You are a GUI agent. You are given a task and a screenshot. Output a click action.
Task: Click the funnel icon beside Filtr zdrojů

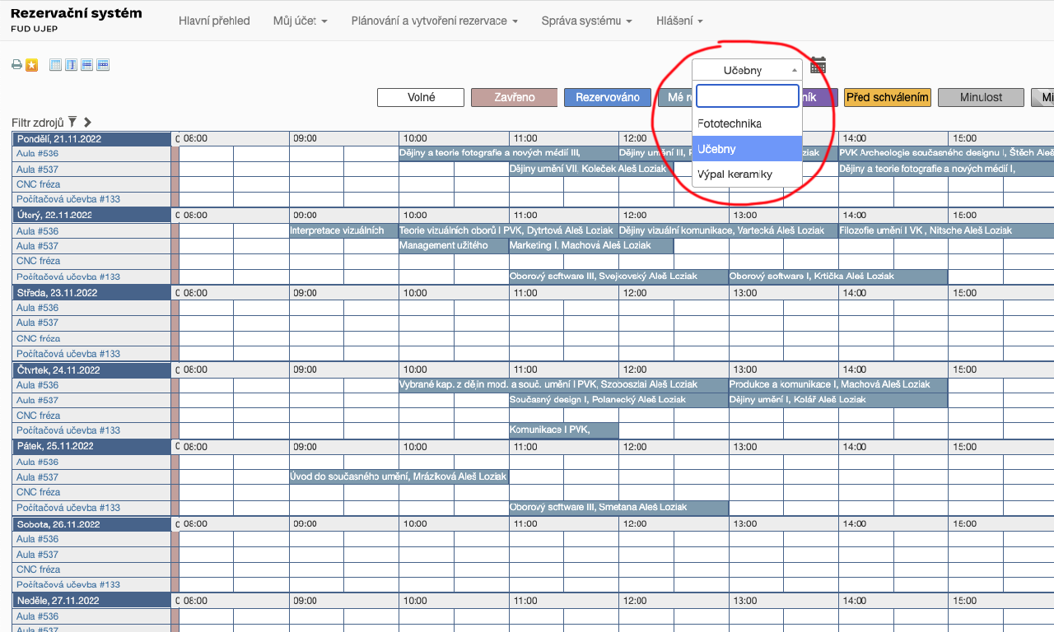click(x=72, y=122)
